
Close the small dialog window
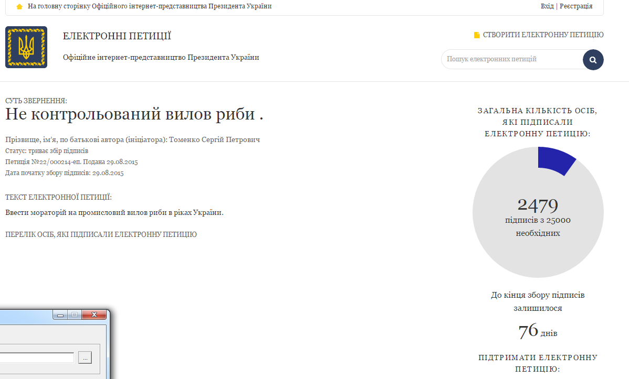point(95,315)
